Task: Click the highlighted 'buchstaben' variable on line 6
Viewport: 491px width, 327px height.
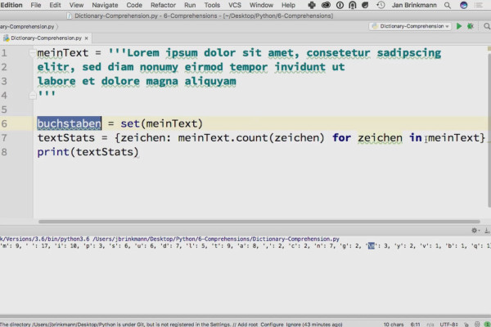Action: click(x=70, y=123)
